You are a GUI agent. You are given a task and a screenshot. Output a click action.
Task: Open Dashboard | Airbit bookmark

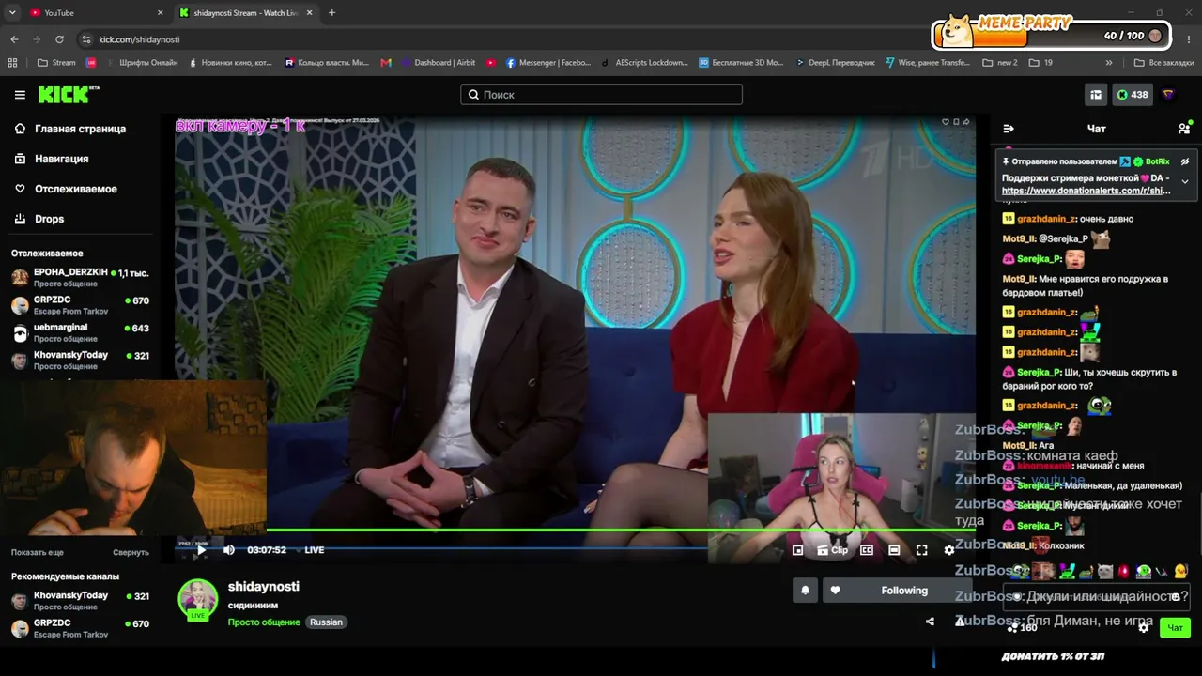point(438,63)
